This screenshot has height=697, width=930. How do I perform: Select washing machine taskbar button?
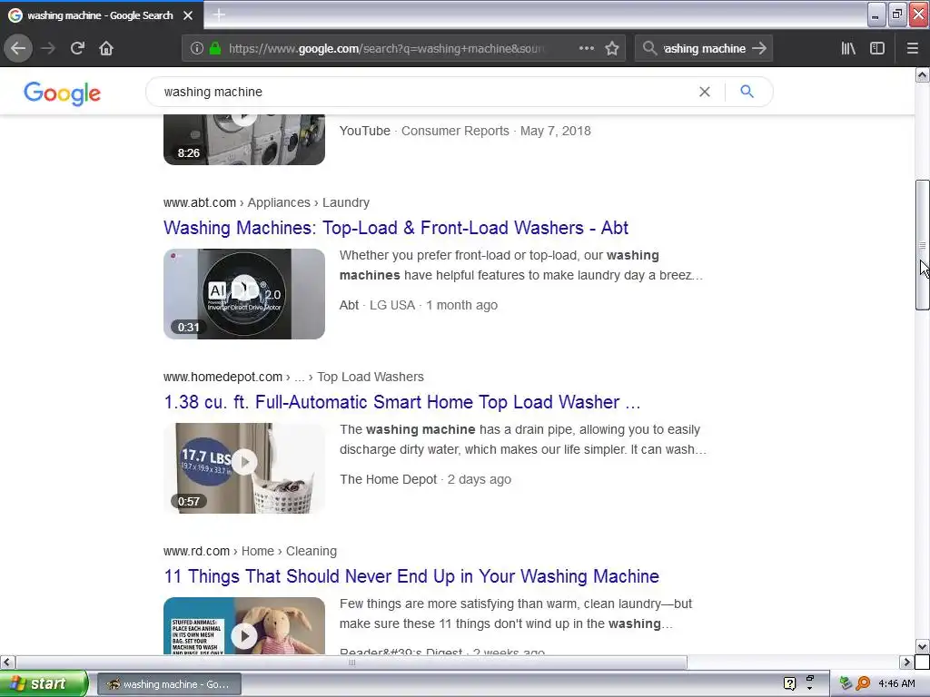click(169, 684)
